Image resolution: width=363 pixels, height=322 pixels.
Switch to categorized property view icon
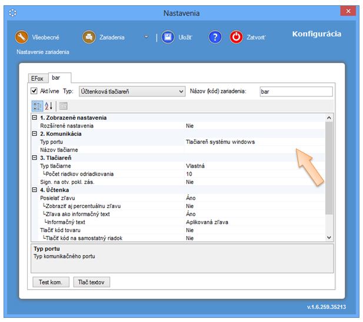point(36,106)
